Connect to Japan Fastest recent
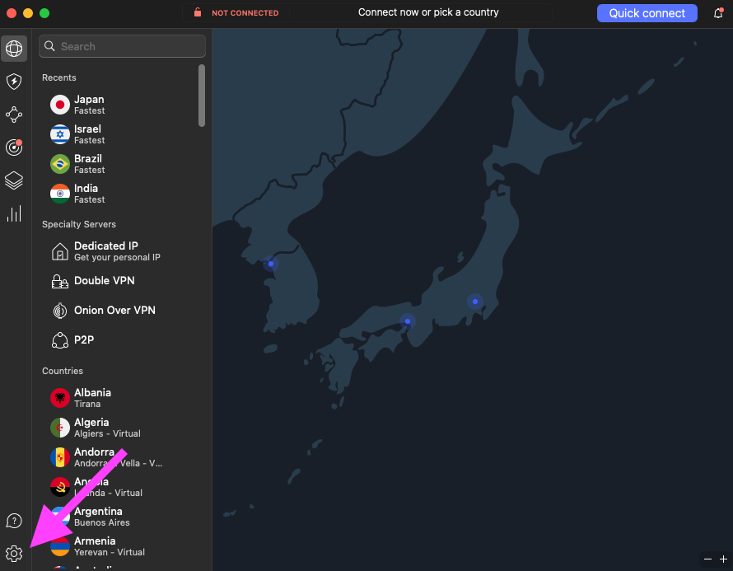The image size is (733, 571). 120,105
